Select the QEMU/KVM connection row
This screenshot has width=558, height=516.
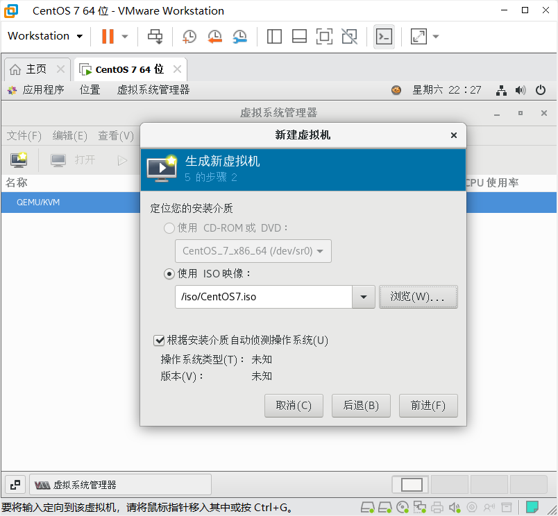point(71,203)
